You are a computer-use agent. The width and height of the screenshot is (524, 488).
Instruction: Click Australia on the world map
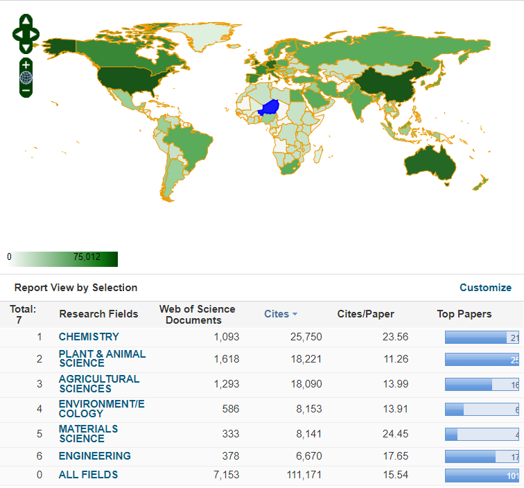(430, 162)
